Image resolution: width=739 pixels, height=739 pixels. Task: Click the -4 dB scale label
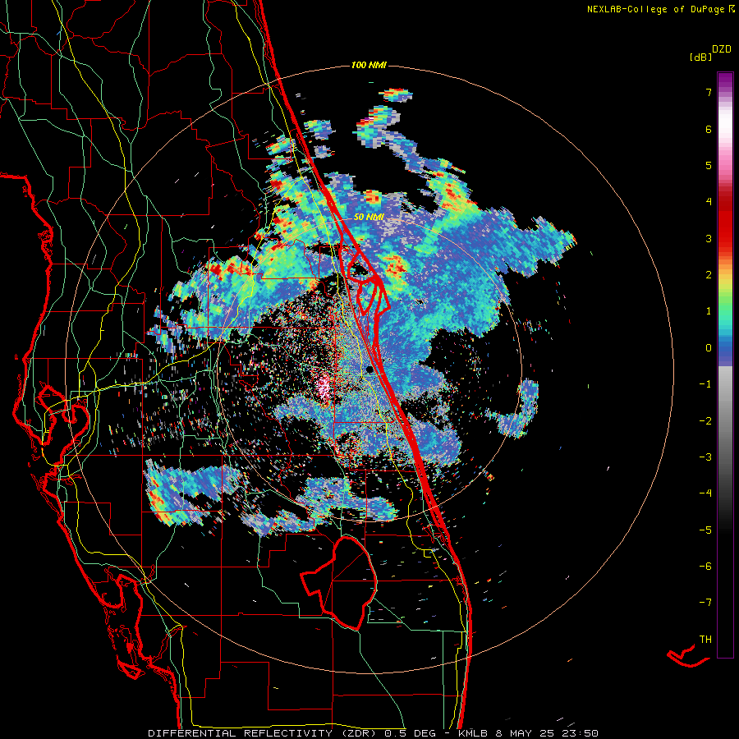pyautogui.click(x=705, y=493)
